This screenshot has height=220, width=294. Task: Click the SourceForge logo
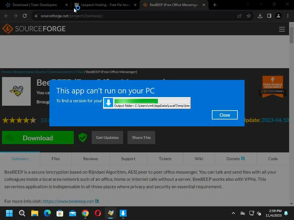[x=34, y=29]
